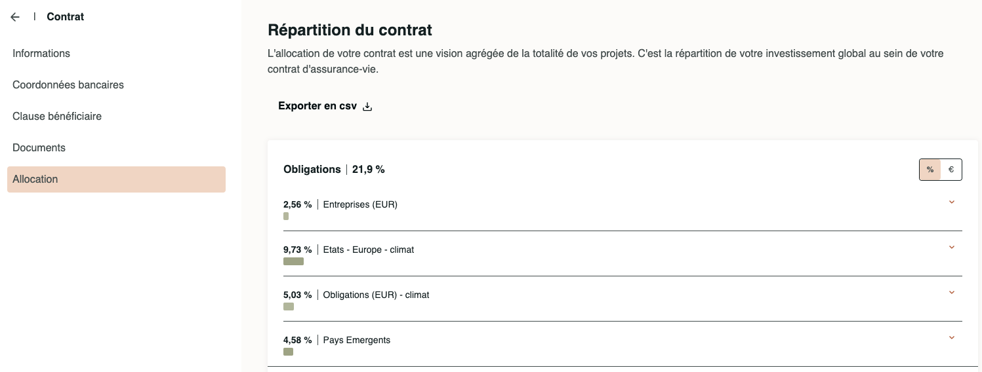Viewport: 982px width, 372px height.
Task: Expand Obligations (EUR) - climat details
Action: coord(952,293)
